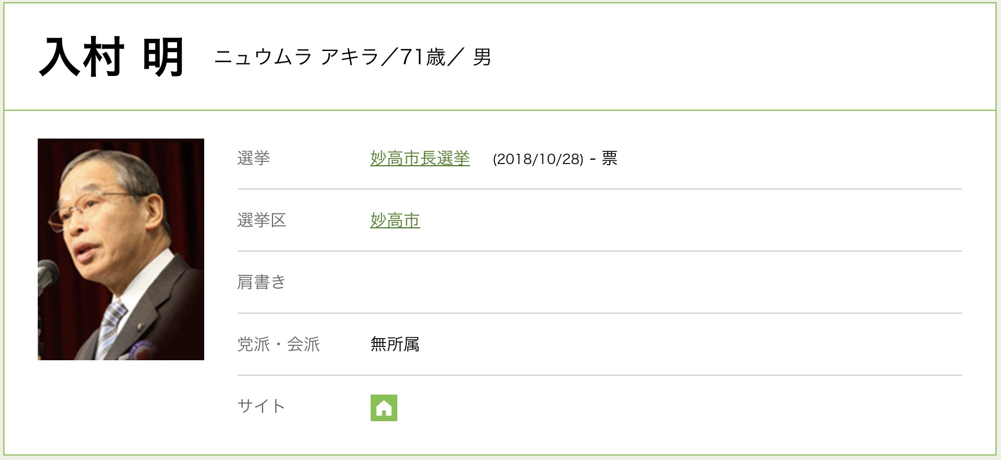
Task: Click the 肩書き row label
Action: tap(261, 283)
